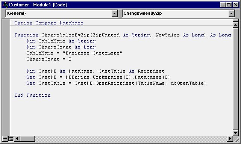This screenshot has height=144, width=241.
Task: Click the (General) object combo box
Action: [x=62, y=14]
